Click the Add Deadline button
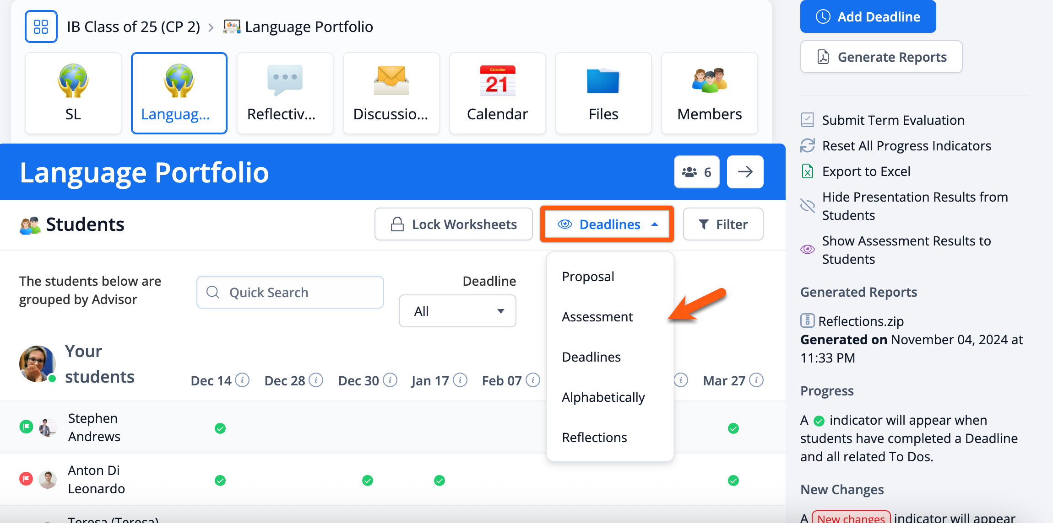This screenshot has height=523, width=1053. [x=868, y=17]
